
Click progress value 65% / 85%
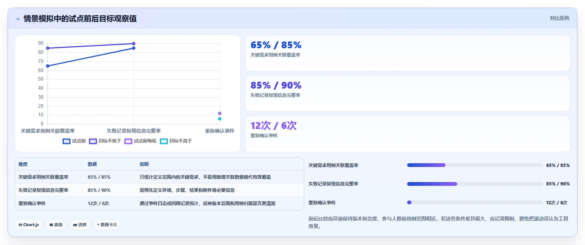click(558, 165)
